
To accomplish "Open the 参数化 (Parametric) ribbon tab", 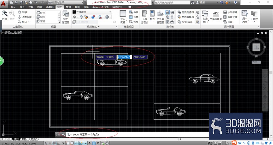I will pos(50,7).
